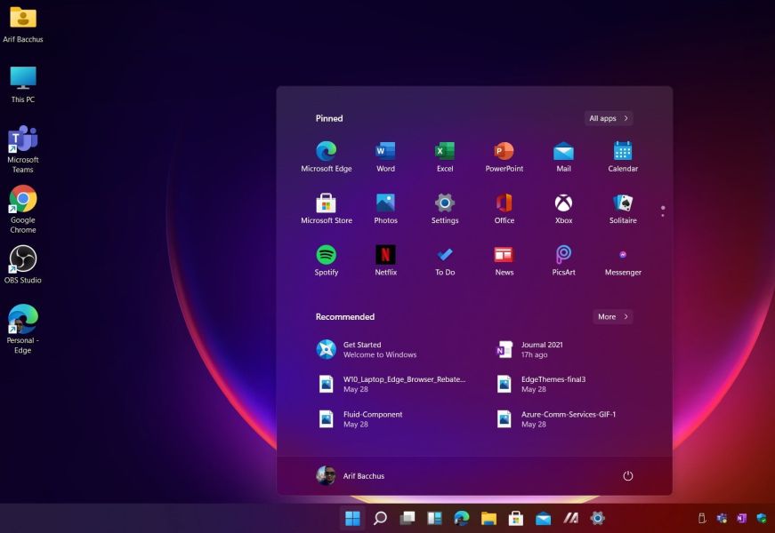This screenshot has height=533, width=775.
Task: Open the slashed-lines app on the taskbar
Action: (x=570, y=518)
